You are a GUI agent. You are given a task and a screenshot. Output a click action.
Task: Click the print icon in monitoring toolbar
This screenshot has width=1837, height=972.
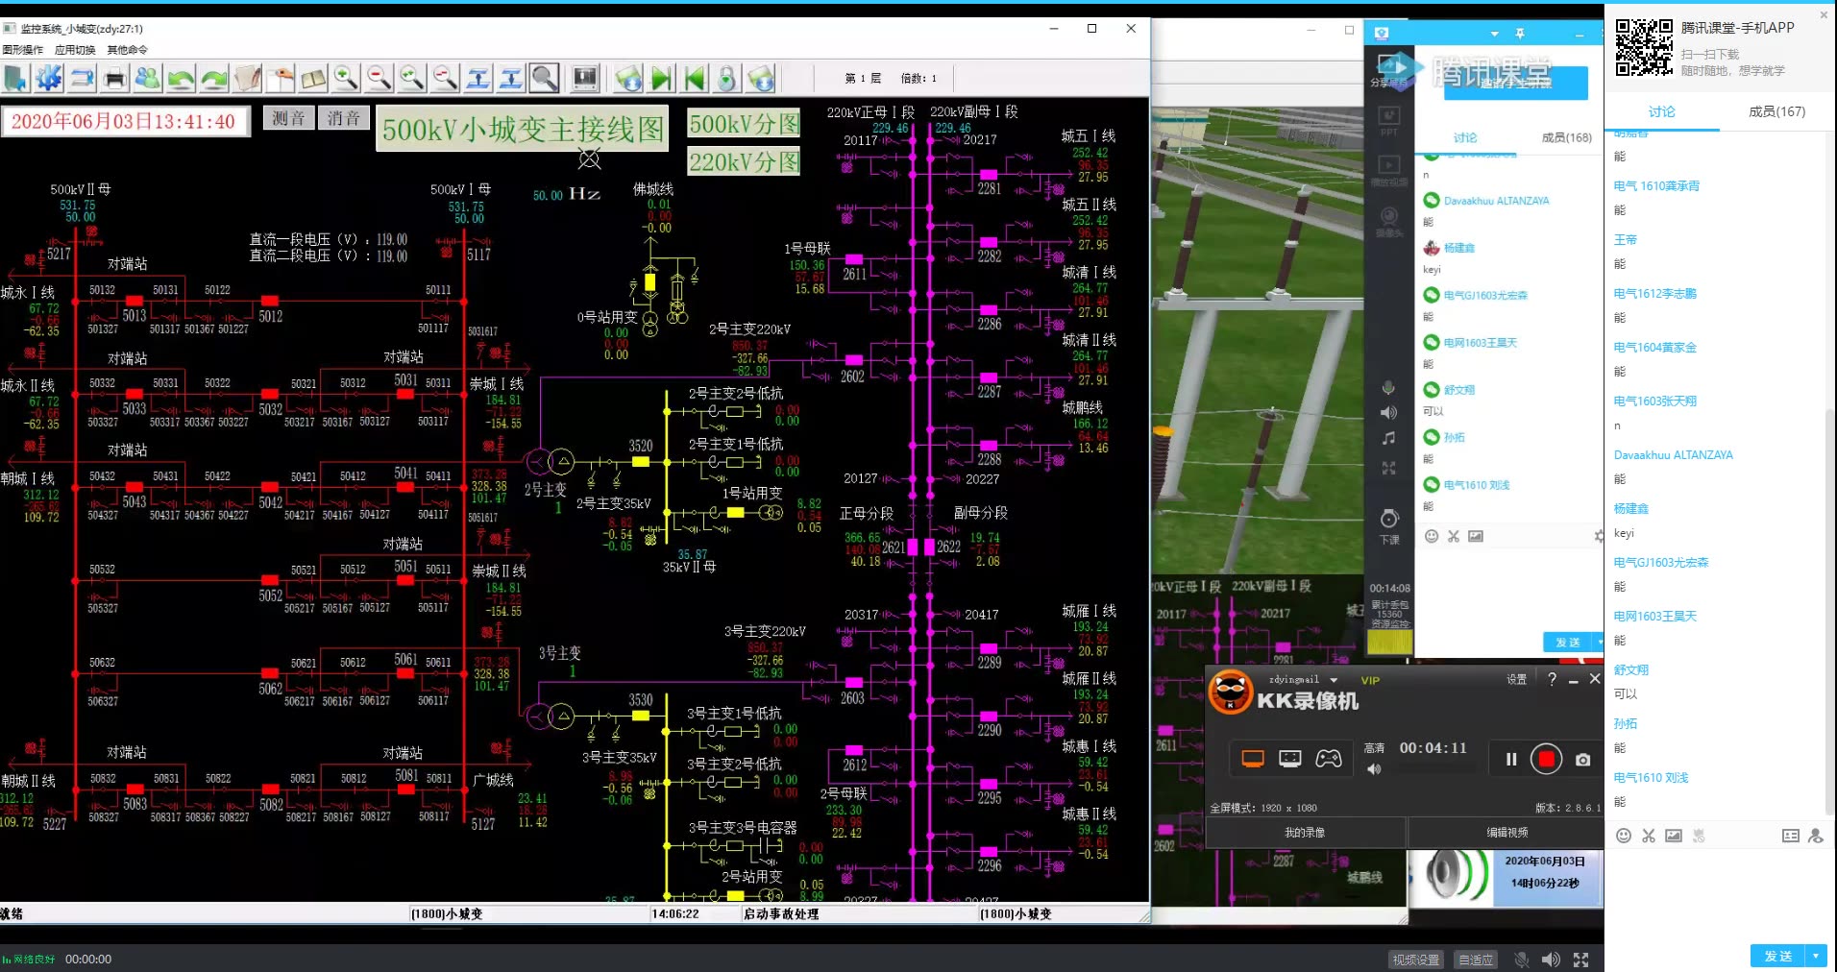click(115, 79)
